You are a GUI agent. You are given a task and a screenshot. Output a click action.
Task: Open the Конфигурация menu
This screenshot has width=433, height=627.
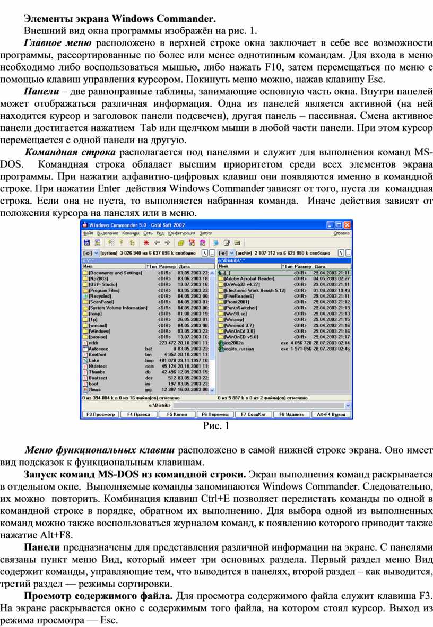(181, 233)
